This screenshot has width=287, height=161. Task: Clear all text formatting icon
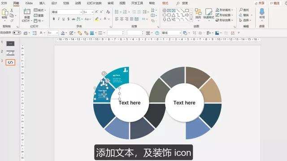(108, 12)
